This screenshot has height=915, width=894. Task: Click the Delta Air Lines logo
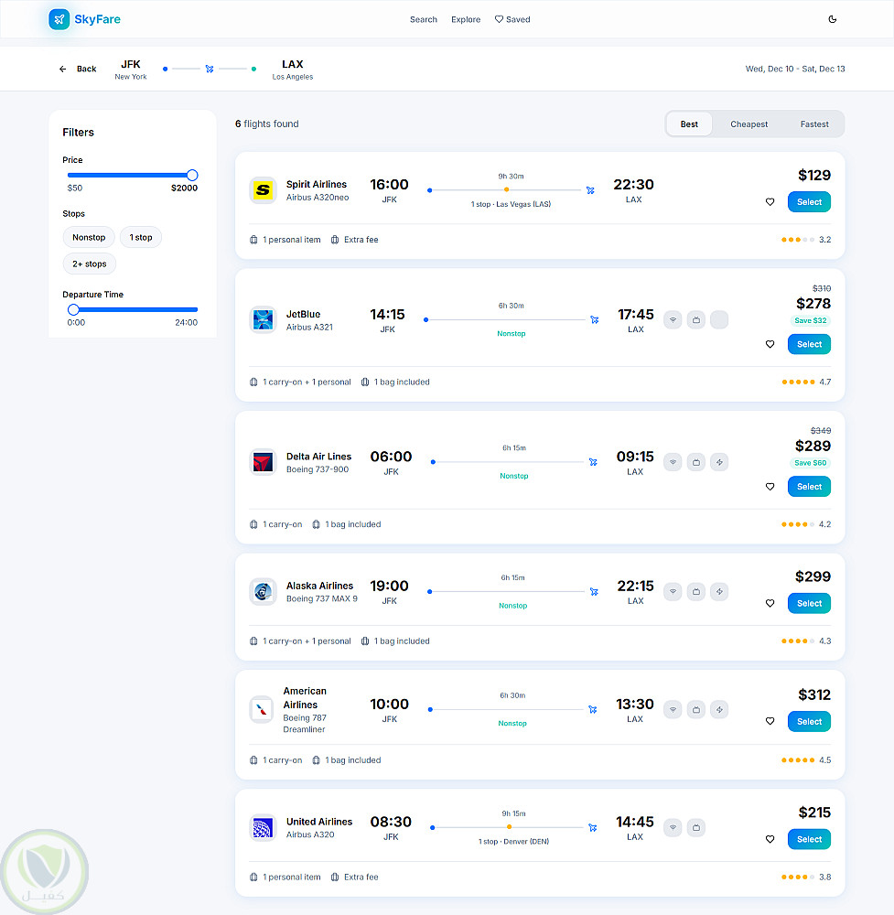(x=263, y=462)
